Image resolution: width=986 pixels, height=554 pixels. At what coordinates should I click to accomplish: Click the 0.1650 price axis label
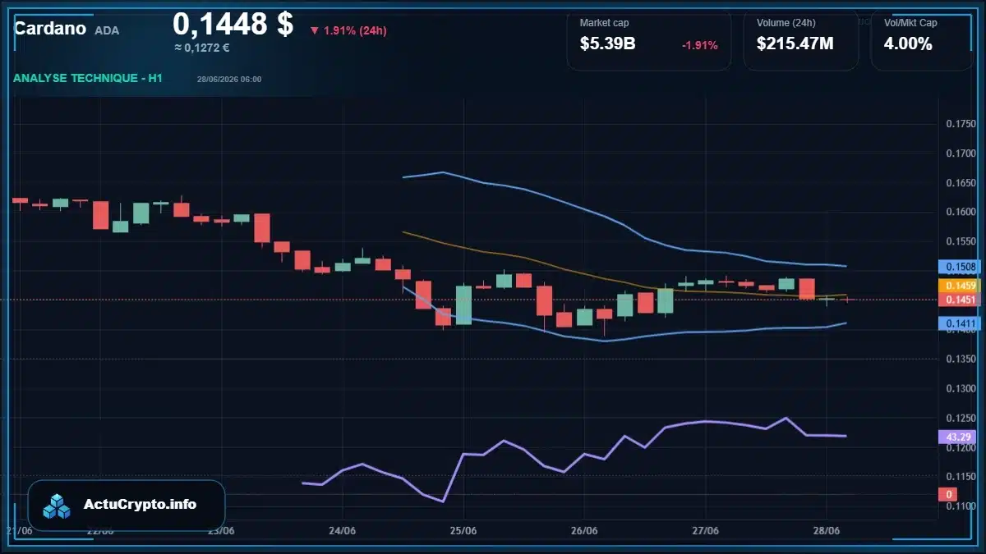pos(960,183)
